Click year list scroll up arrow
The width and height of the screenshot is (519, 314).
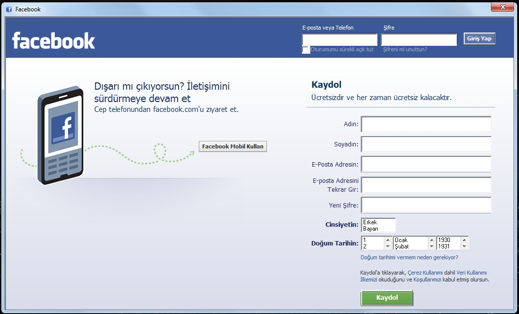(x=464, y=240)
